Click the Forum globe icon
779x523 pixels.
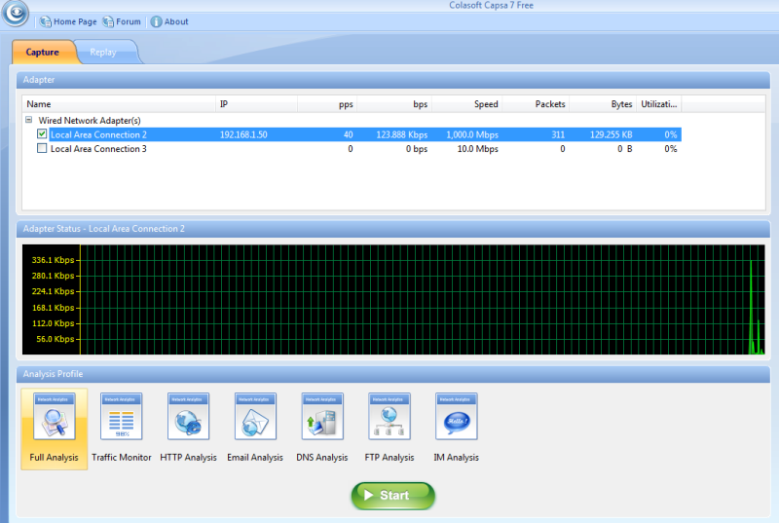[108, 21]
